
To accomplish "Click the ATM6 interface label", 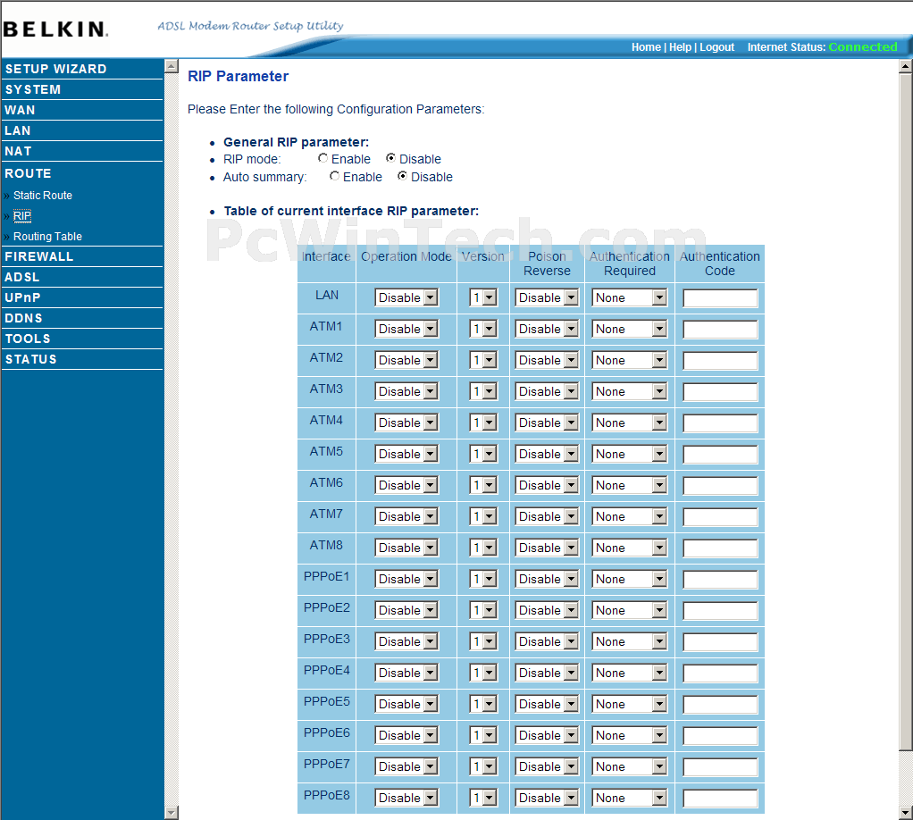I will click(326, 482).
